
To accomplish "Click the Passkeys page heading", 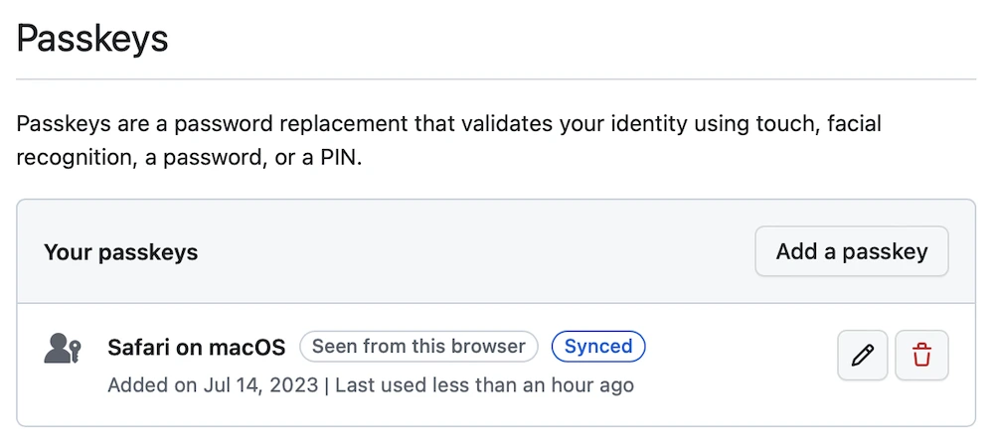I will [92, 40].
